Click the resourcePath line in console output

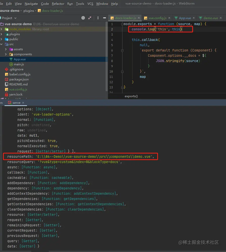[81, 157]
